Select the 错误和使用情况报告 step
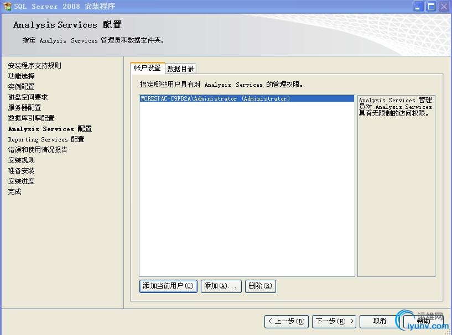Image resolution: width=452 pixels, height=335 pixels. click(38, 150)
